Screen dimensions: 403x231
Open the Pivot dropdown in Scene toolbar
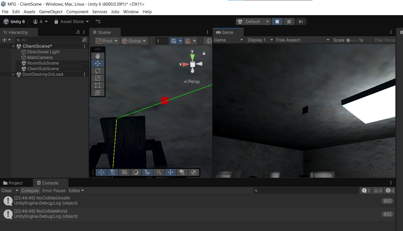pyautogui.click(x=107, y=41)
